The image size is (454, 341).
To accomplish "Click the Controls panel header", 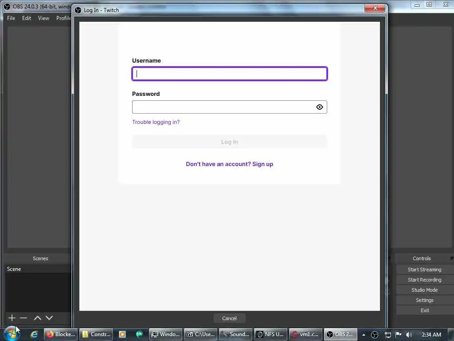I will (422, 258).
